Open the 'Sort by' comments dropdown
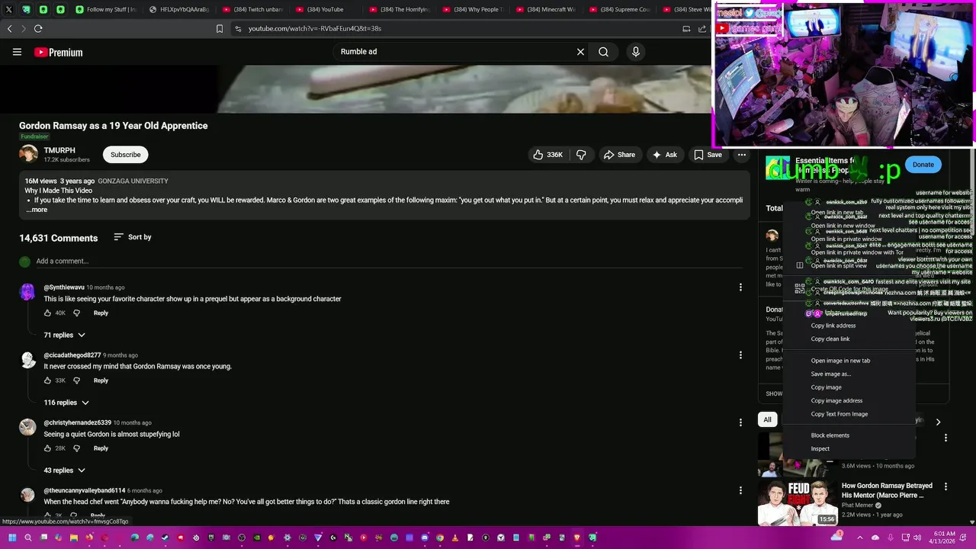This screenshot has width=976, height=549. click(x=133, y=237)
